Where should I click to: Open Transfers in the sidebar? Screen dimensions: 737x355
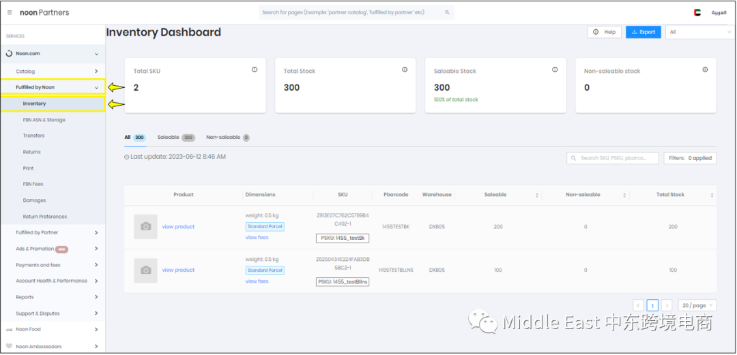click(34, 136)
